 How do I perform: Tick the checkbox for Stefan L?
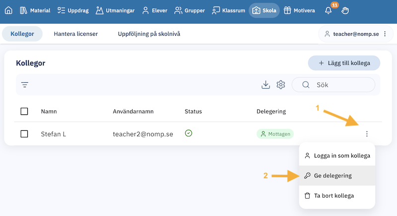point(24,134)
